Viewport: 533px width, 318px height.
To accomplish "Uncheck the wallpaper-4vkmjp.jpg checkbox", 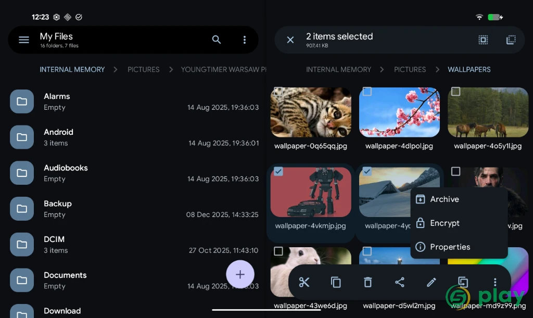I will point(278,171).
